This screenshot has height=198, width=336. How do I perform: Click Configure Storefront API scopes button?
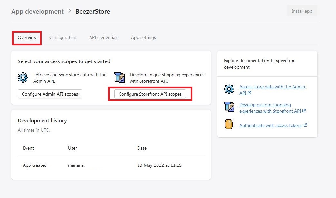click(150, 94)
